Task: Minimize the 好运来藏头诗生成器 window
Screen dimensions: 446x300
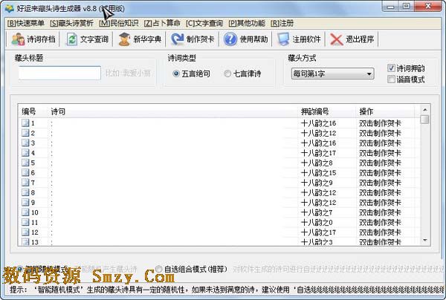Action: point(391,7)
